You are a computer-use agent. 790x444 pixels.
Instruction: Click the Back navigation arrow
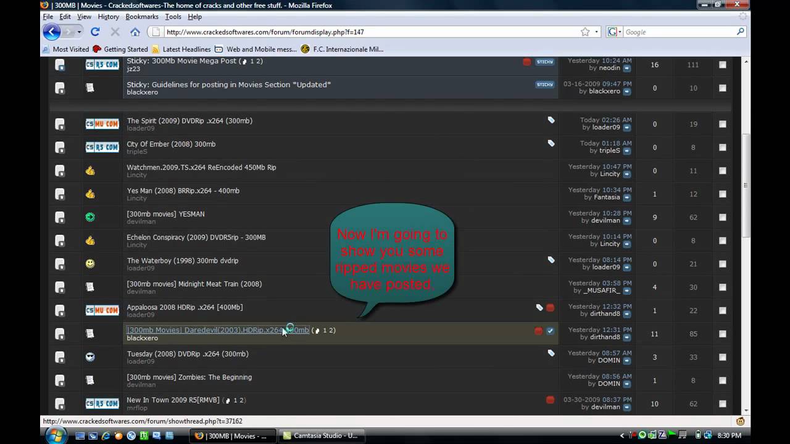(x=52, y=32)
